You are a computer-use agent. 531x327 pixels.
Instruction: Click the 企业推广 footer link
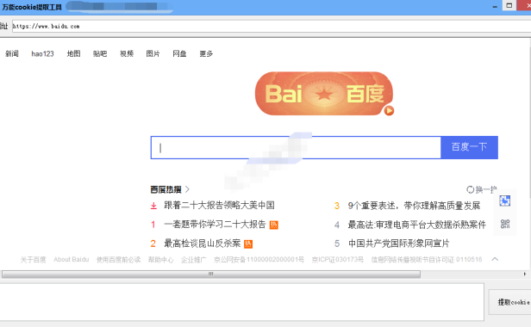(193, 259)
